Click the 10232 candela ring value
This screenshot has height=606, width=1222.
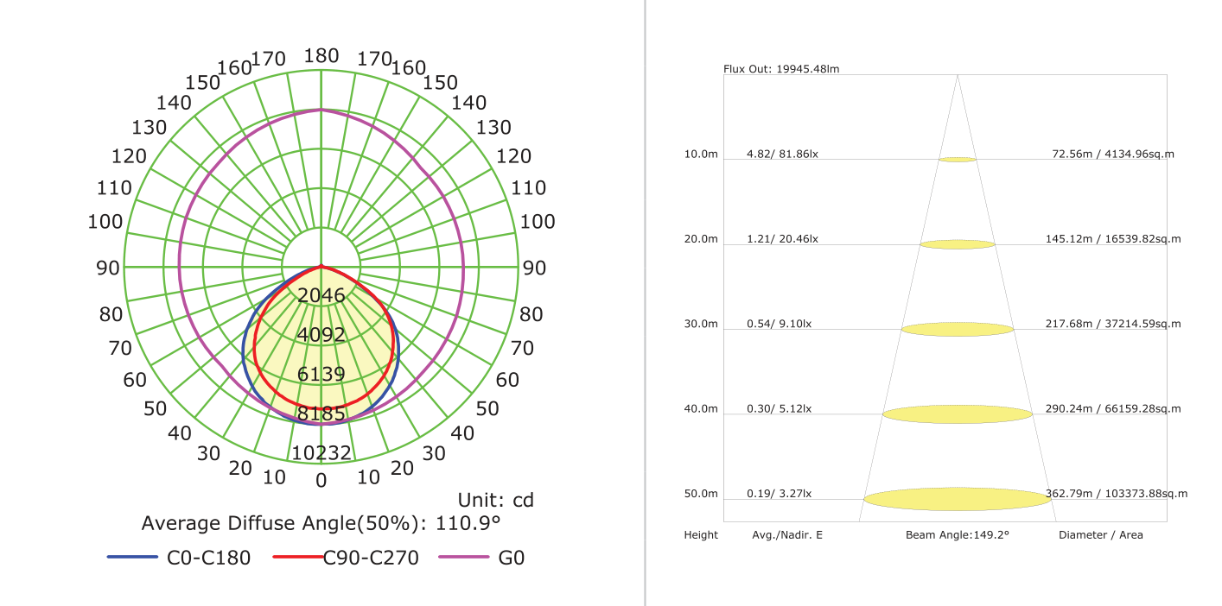[321, 452]
